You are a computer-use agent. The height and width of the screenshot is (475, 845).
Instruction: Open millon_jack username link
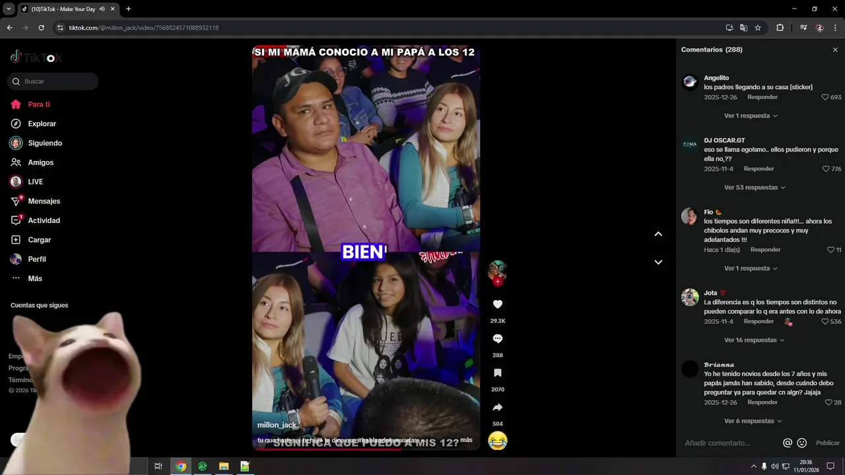click(277, 425)
